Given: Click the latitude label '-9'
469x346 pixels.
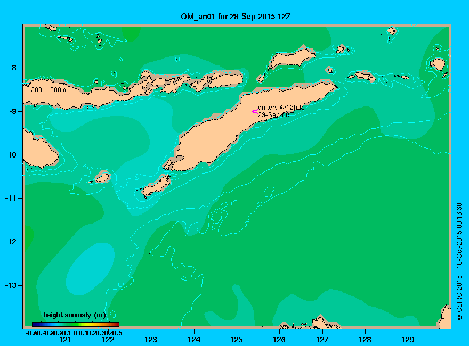Looking at the screenshot, I should click(x=13, y=111).
